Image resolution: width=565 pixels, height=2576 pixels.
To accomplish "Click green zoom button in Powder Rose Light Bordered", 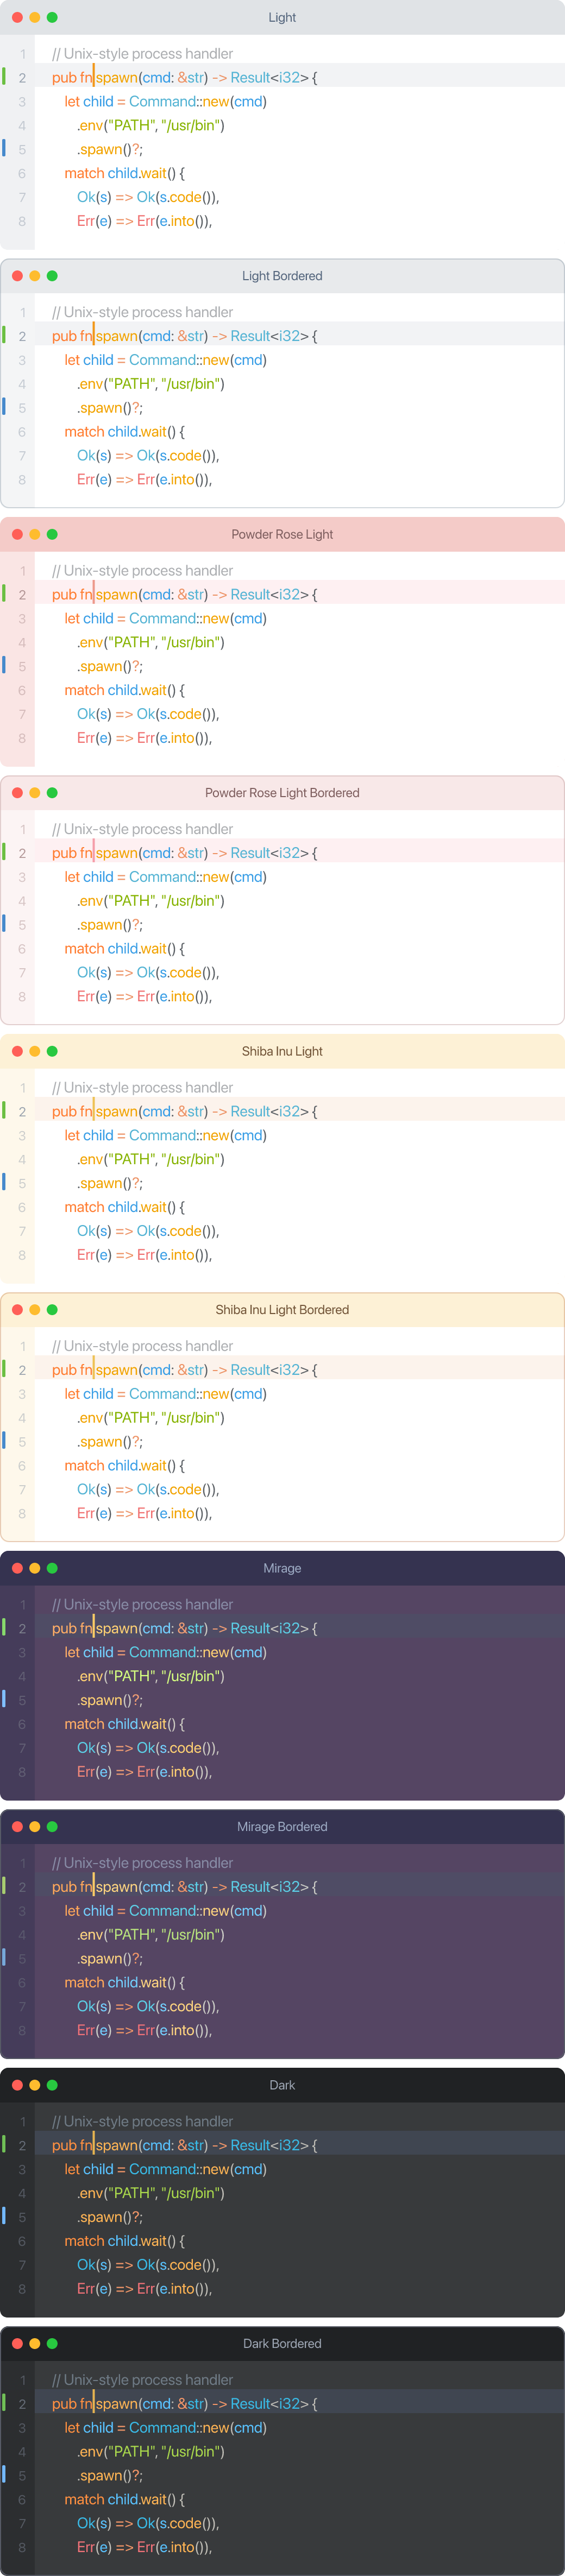I will (x=52, y=792).
